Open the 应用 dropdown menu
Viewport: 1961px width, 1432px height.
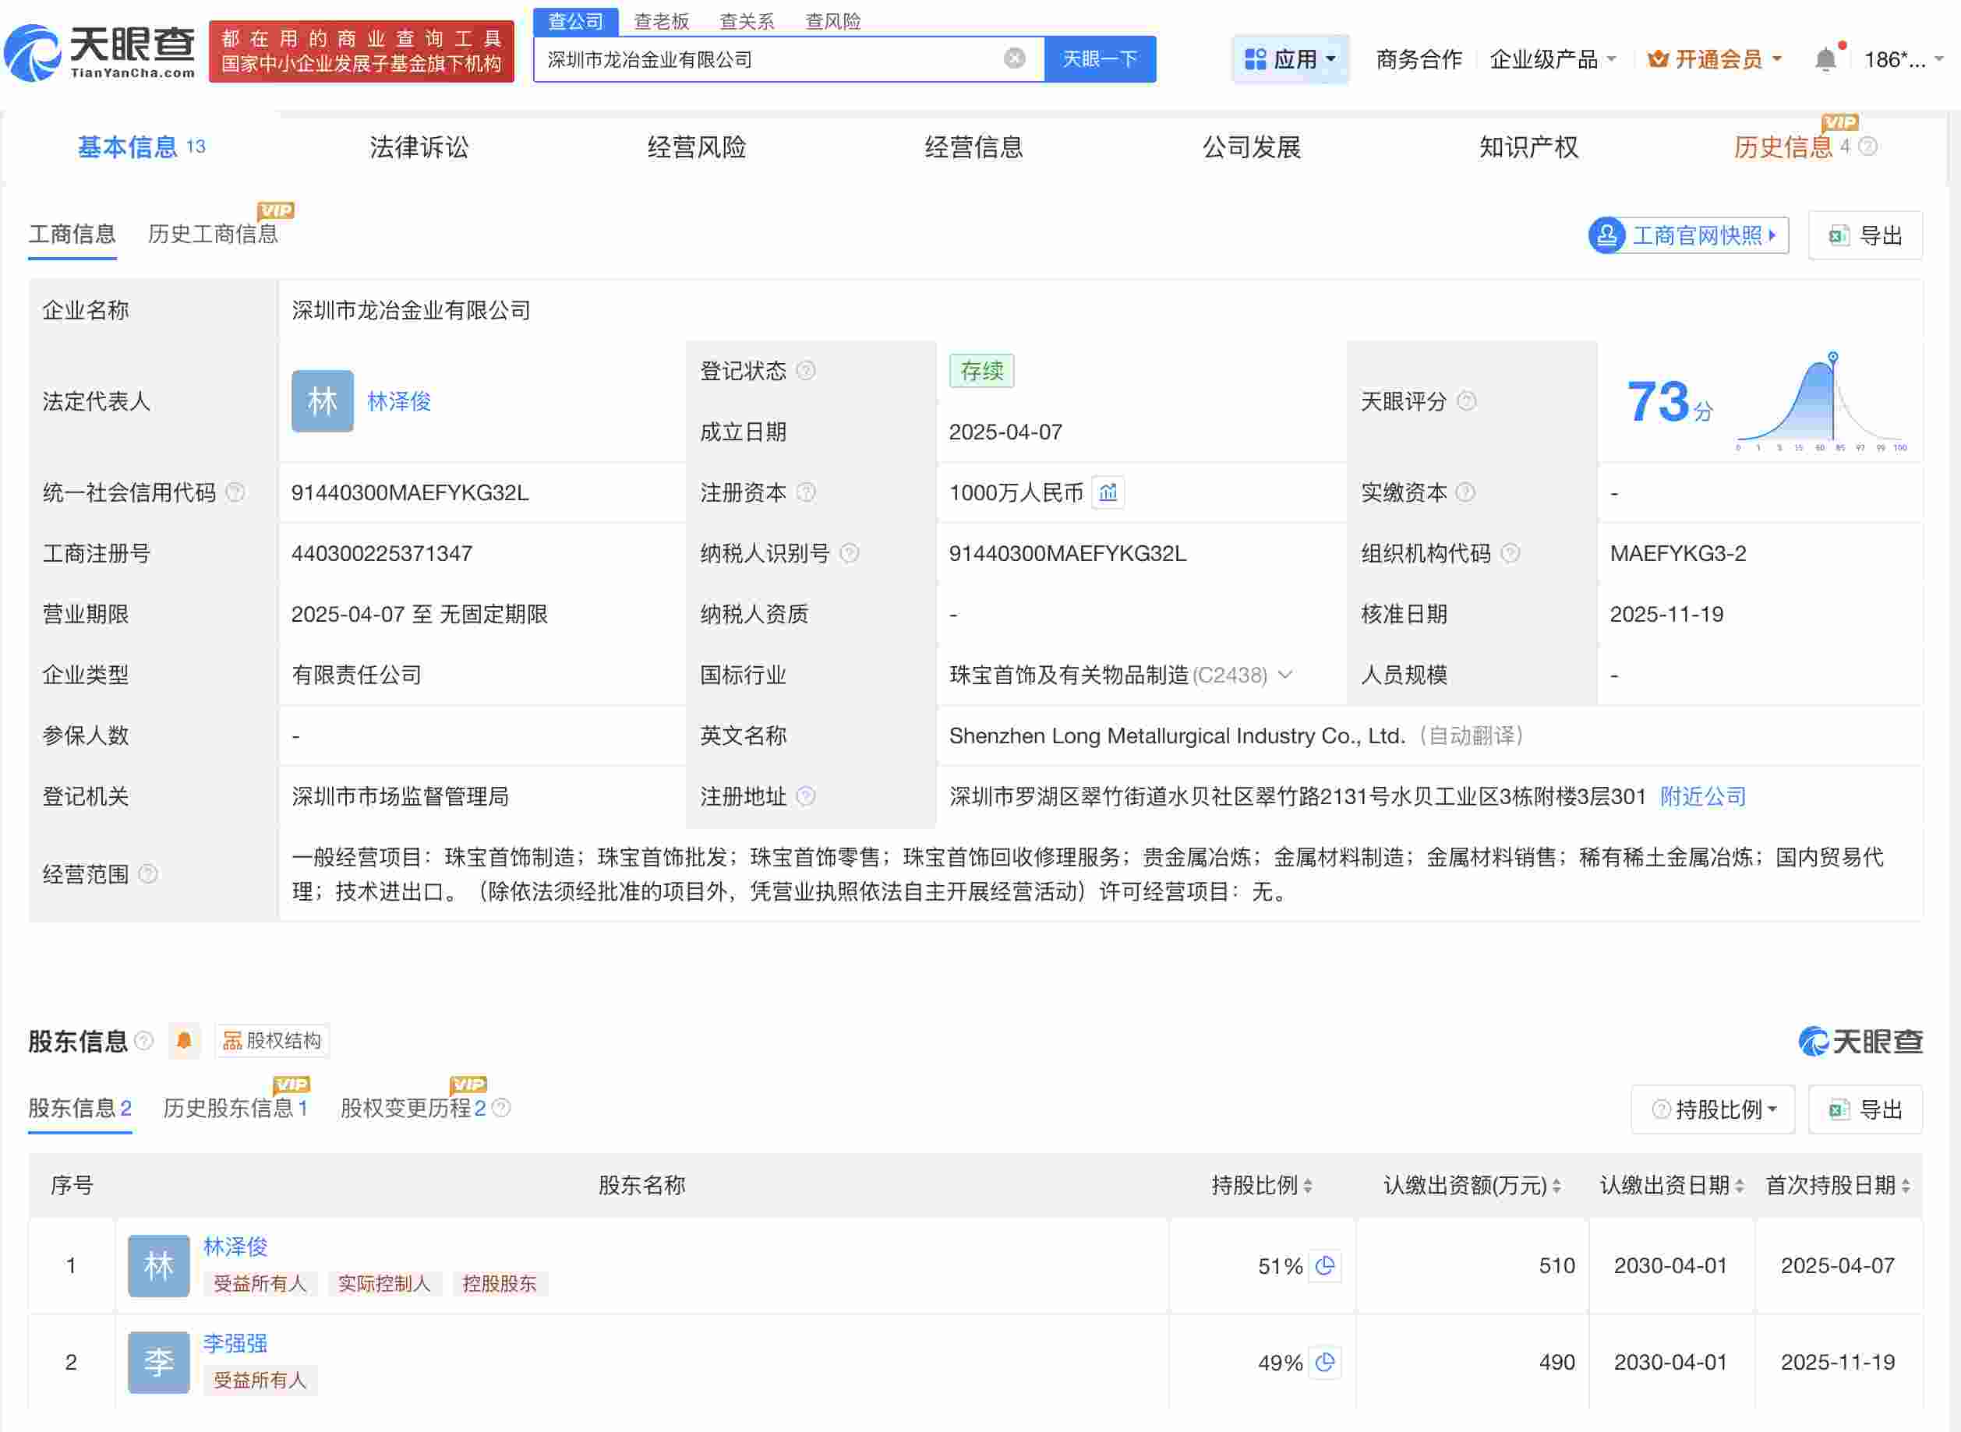click(1290, 58)
